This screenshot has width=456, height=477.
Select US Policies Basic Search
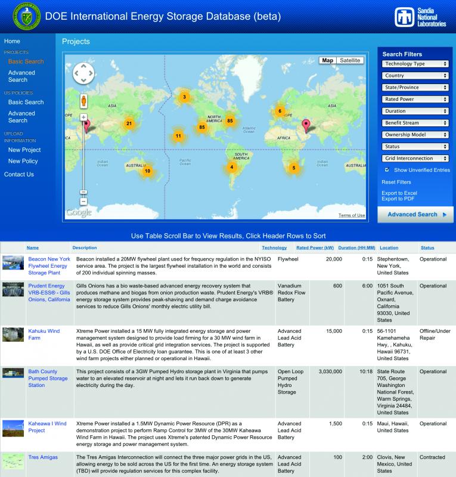coord(26,103)
